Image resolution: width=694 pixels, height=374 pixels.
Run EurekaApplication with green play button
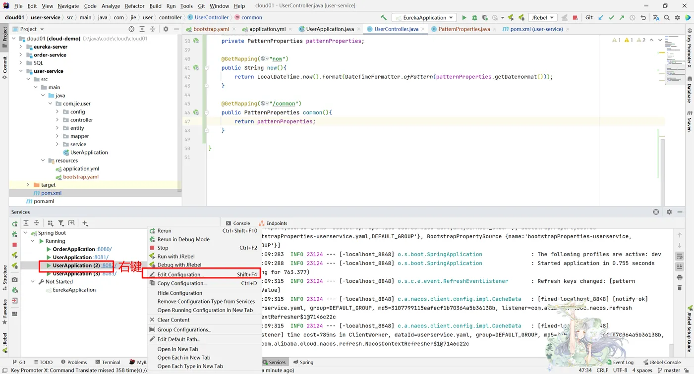[x=464, y=17]
